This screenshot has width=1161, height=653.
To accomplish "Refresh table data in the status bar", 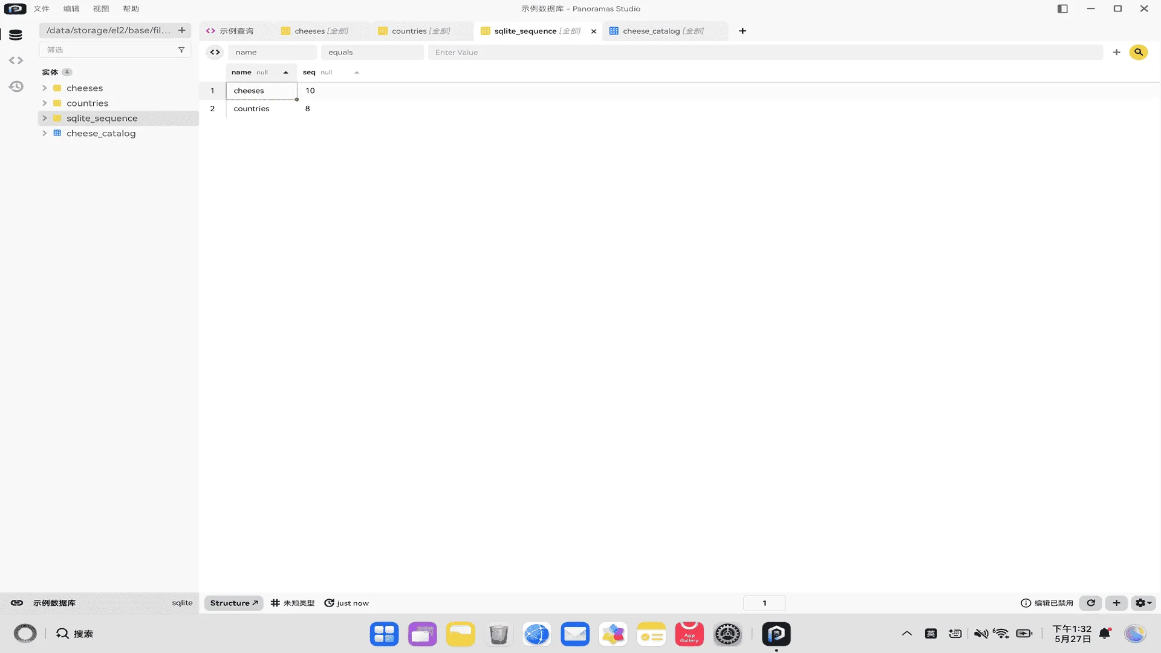I will (1091, 603).
